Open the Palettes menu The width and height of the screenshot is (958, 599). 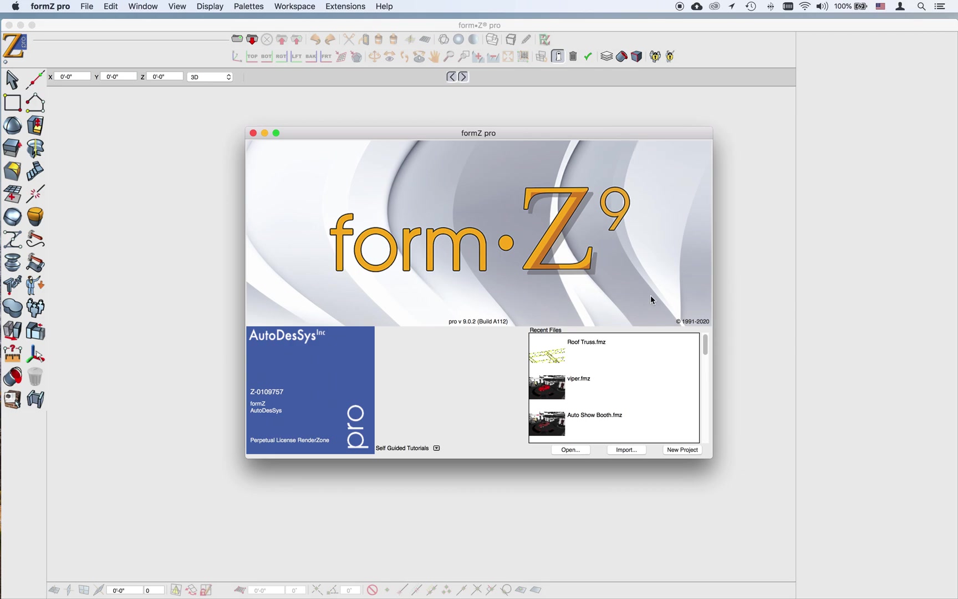pos(248,6)
